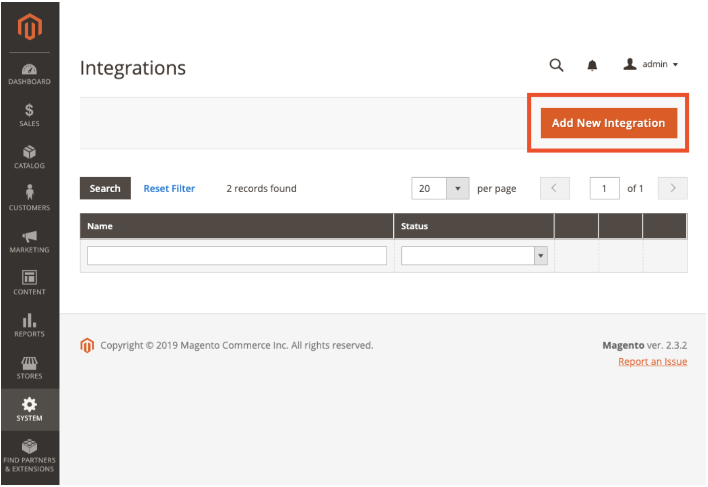
Task: Open notifications bell icon
Action: tap(592, 65)
